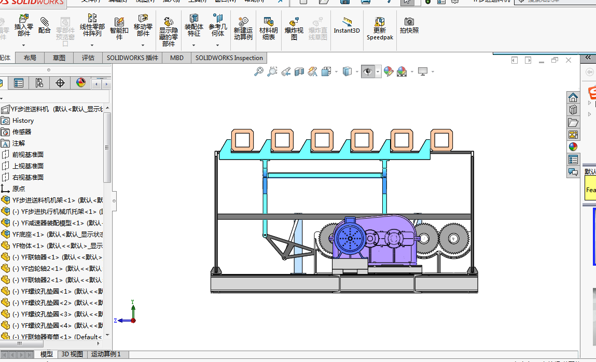596x362 pixels.
Task: Open Design Library in task pane
Action: point(573,110)
